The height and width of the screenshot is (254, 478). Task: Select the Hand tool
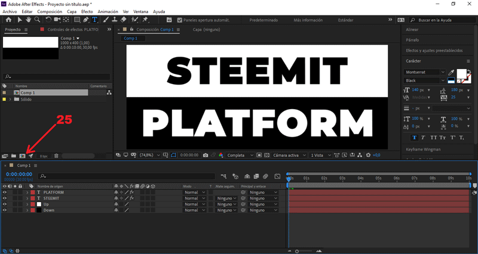click(x=28, y=20)
